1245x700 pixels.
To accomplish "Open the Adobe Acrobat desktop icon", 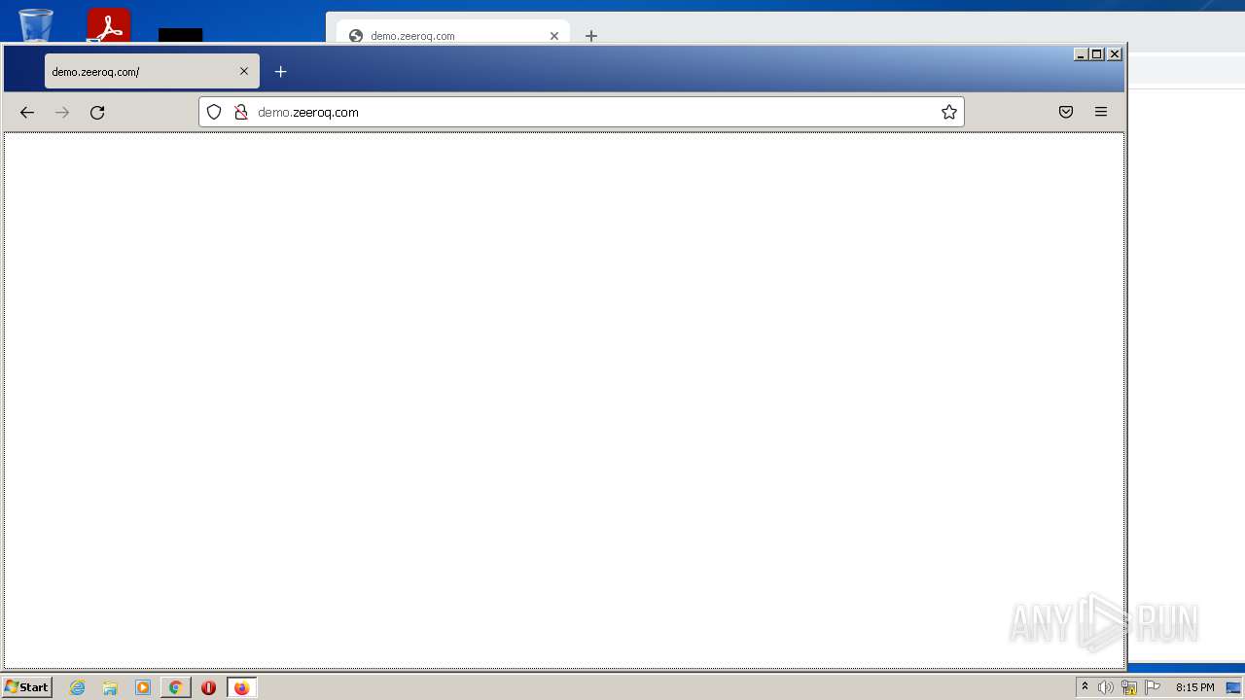I will coord(108,25).
